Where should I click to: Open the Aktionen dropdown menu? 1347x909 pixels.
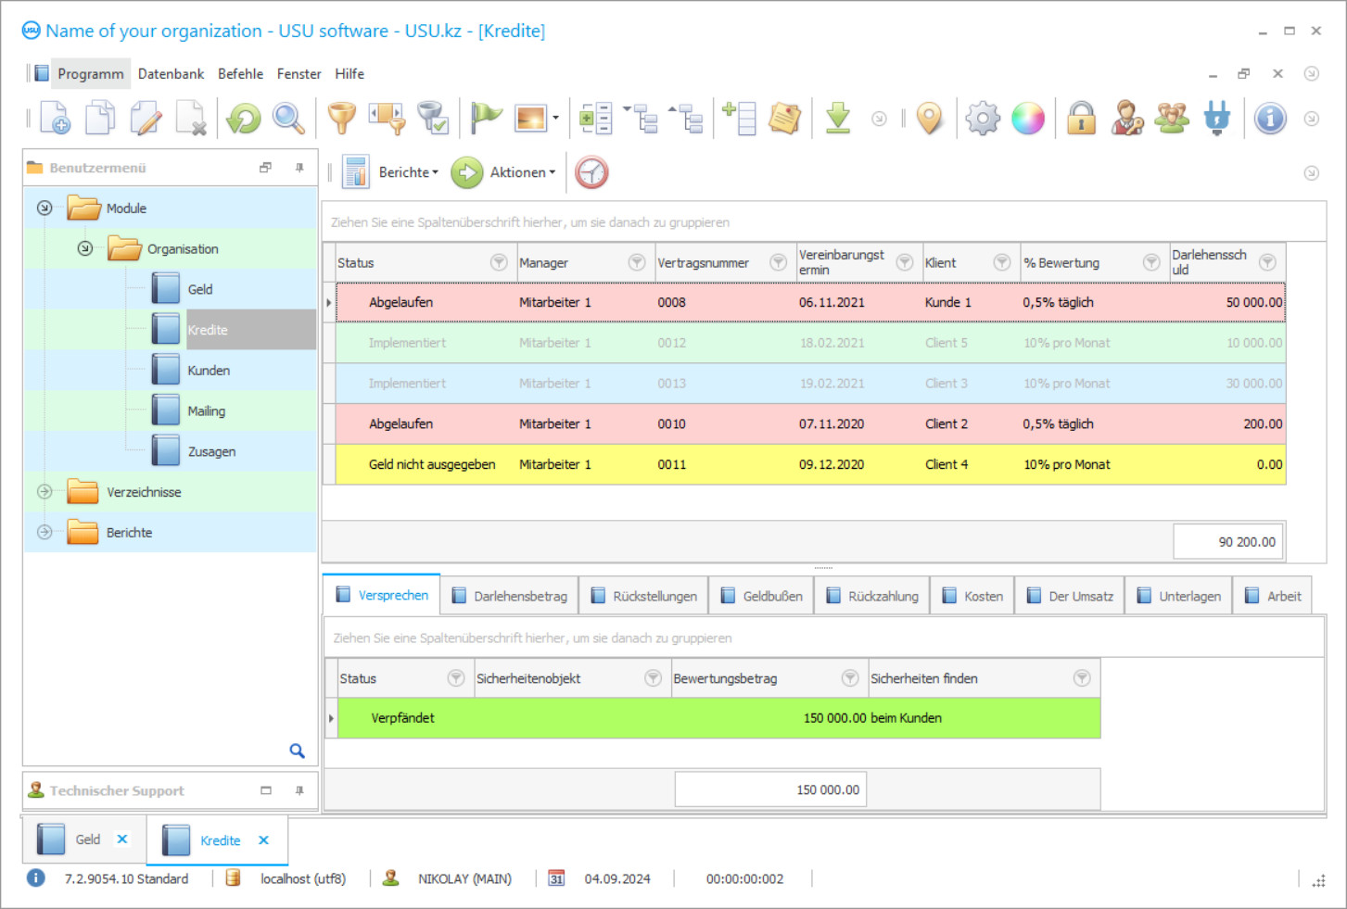(x=522, y=172)
